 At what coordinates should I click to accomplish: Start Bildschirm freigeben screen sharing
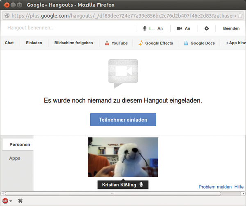coord(73,43)
